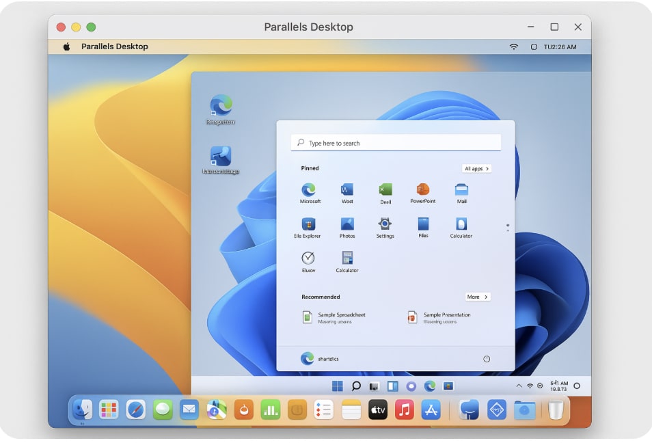Open the Parallels Desktop menu bar item
The width and height of the screenshot is (652, 443).
pos(114,46)
